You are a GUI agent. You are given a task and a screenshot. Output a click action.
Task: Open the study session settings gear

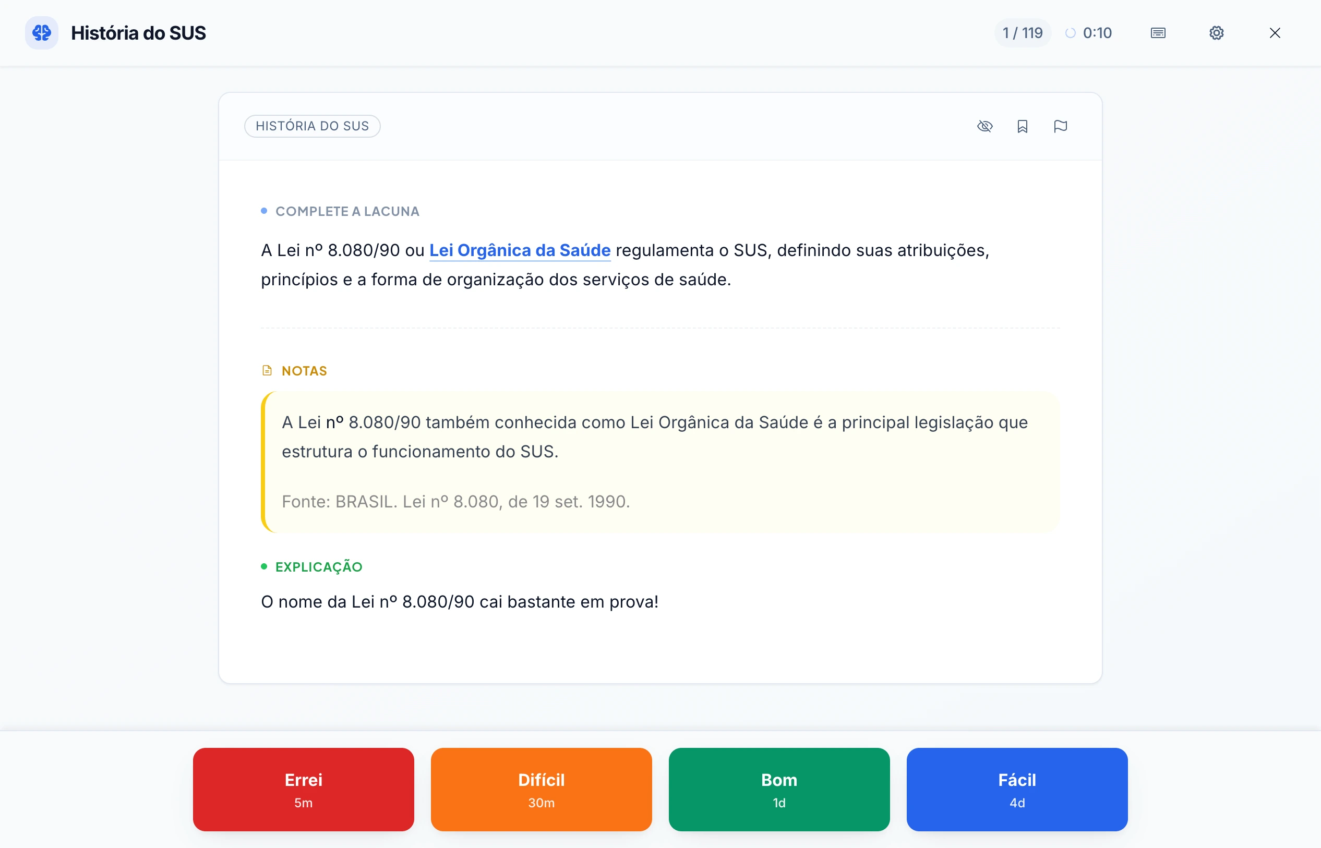pyautogui.click(x=1216, y=33)
